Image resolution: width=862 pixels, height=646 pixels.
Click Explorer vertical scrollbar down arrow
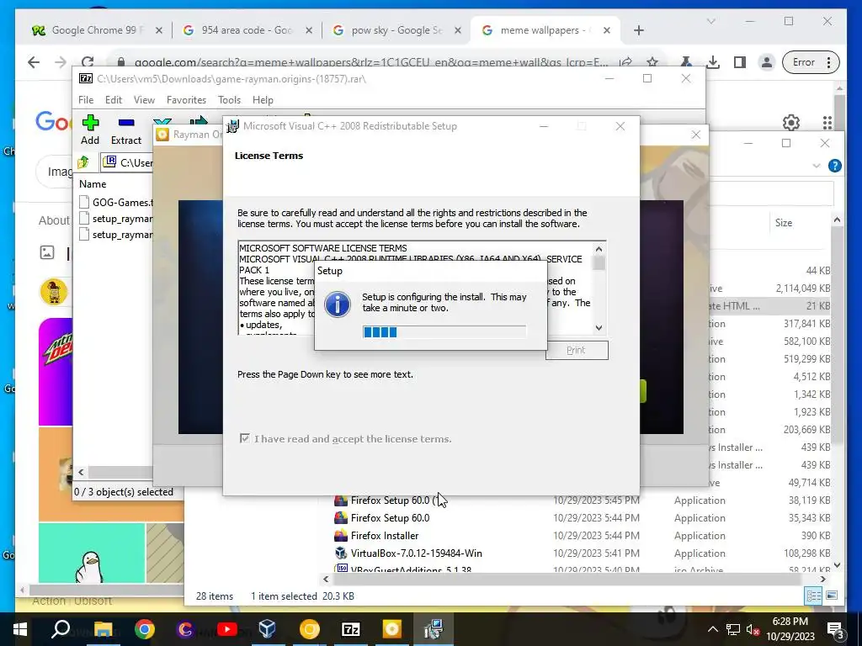pos(837,564)
